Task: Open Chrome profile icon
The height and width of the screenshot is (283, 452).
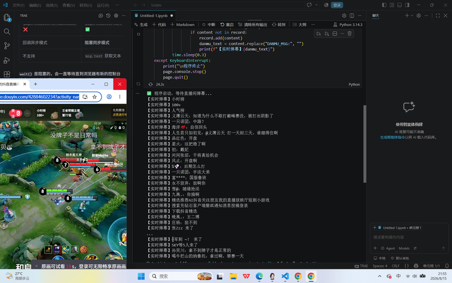Action: 109,97
